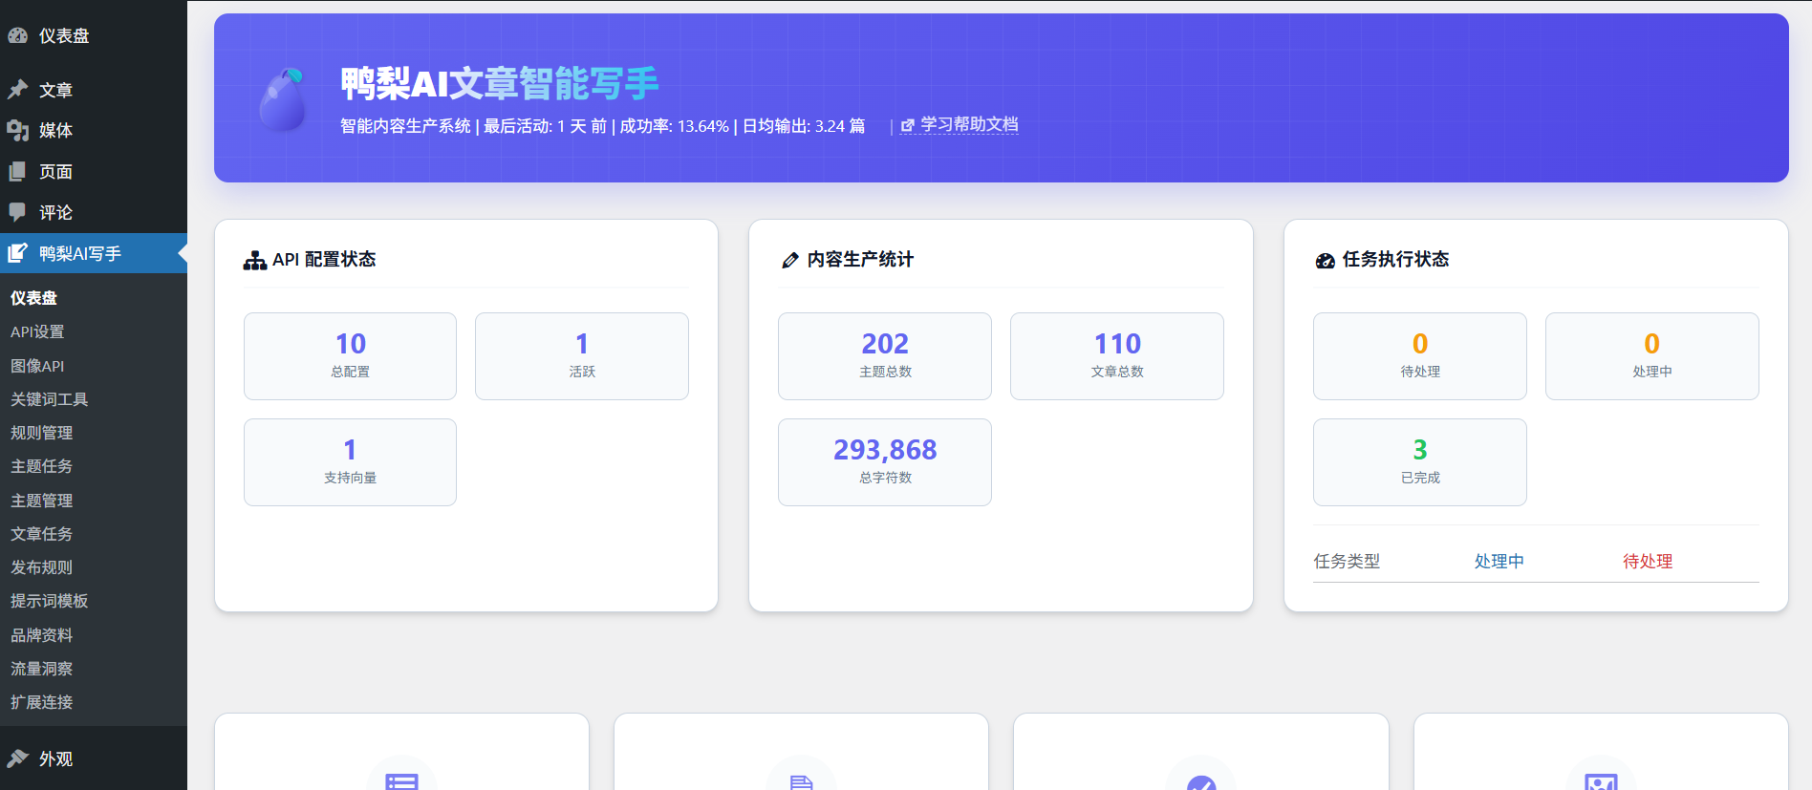The image size is (1812, 790).
Task: Click the red 待处理 column header
Action: coord(1648,562)
